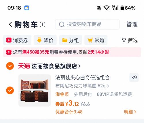Uncheck the 法丽兹食品旗舰店 store checkbox
Screen dimensions: 144x123
[10, 66]
